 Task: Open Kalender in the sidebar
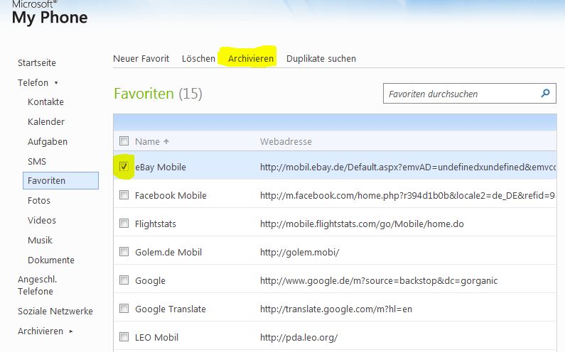click(x=46, y=121)
